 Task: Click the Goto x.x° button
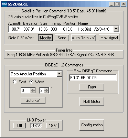point(33,100)
